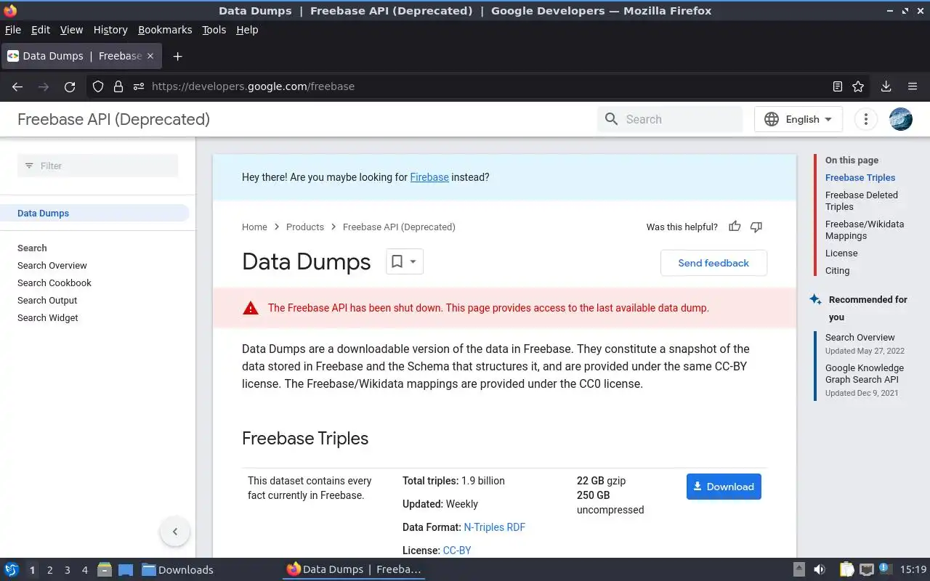
Task: Click the sidebar Filter field
Action: tap(97, 166)
